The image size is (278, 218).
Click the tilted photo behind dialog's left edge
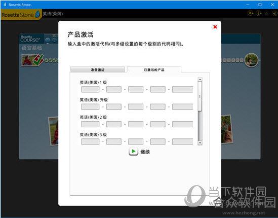[x=54, y=131]
